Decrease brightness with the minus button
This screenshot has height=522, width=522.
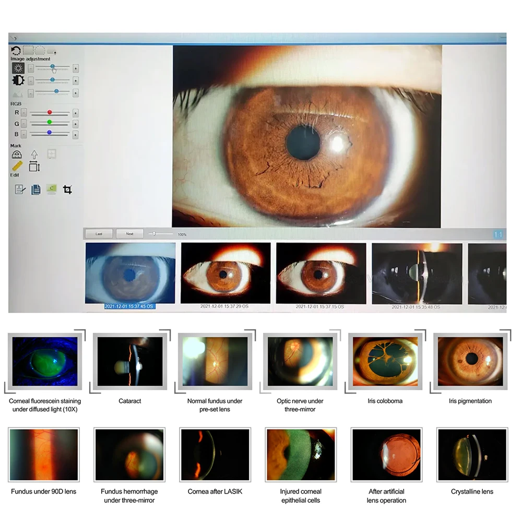pyautogui.click(x=31, y=68)
